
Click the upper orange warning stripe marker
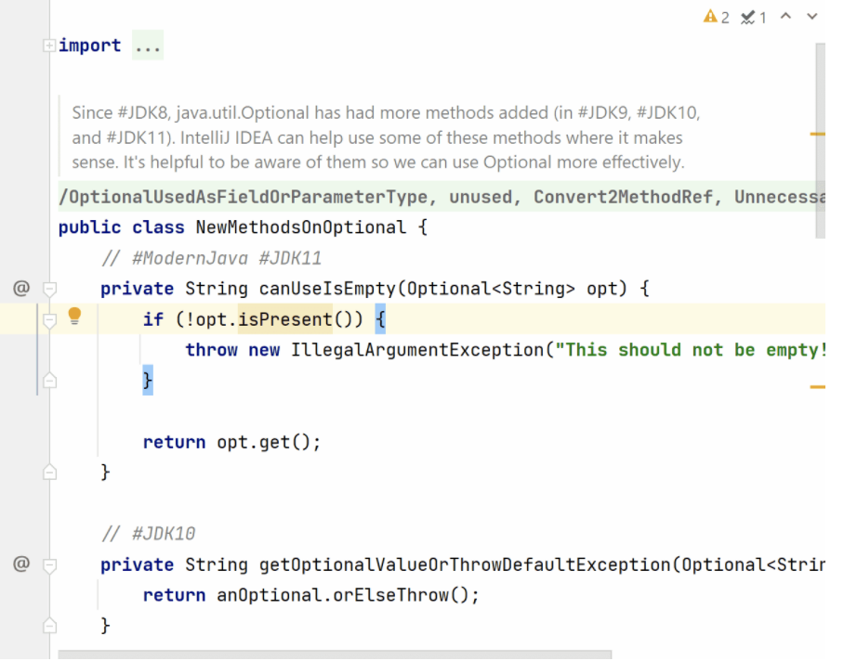pos(817,135)
